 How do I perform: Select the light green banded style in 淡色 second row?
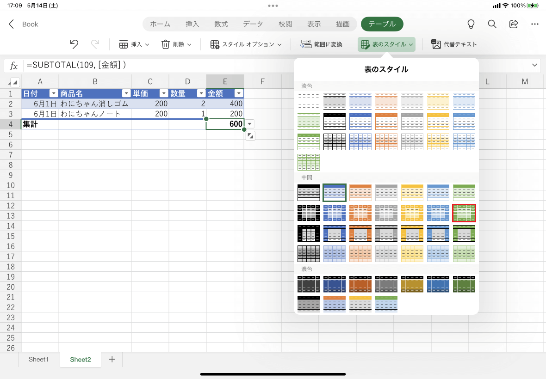pyautogui.click(x=309, y=122)
